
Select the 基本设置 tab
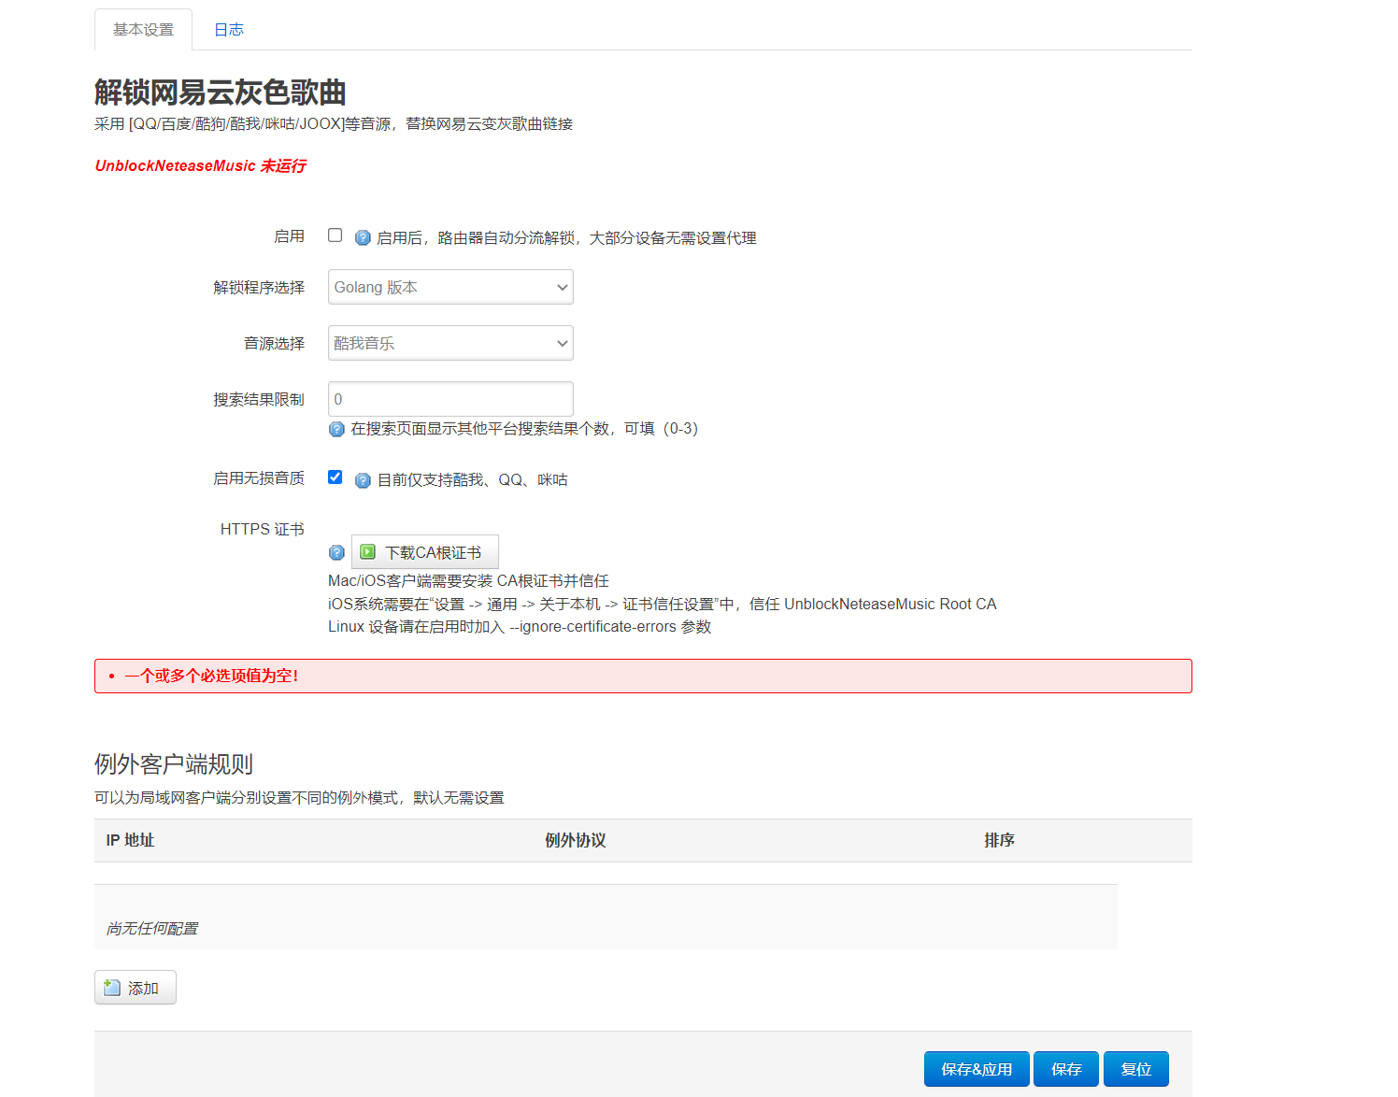coord(142,29)
